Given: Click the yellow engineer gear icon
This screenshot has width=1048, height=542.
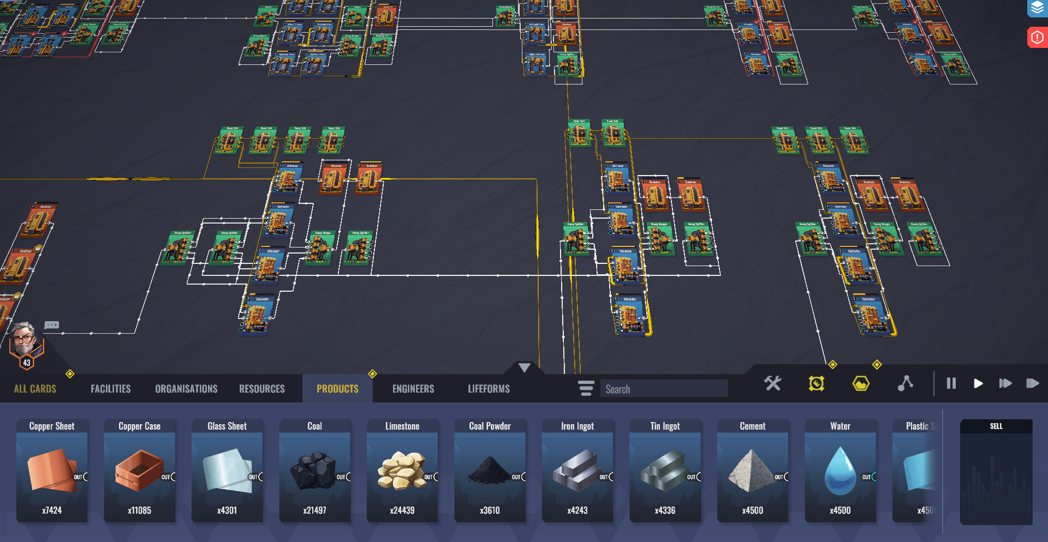Looking at the screenshot, I should pyautogui.click(x=817, y=383).
